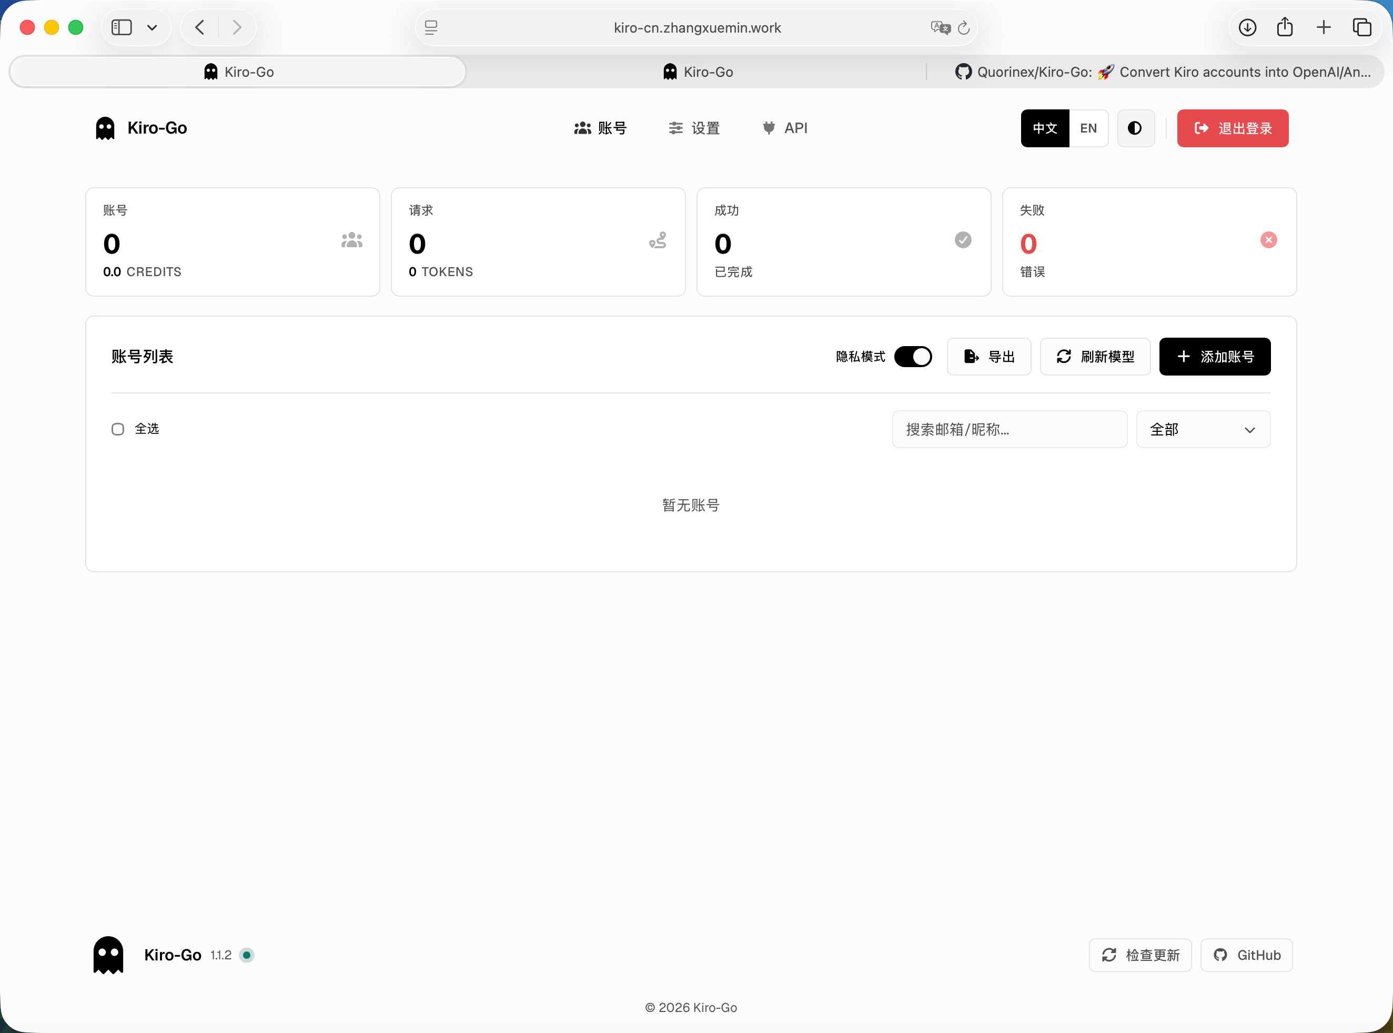Screen dimensions: 1393x1033
Task: Click the Kiro-Go ghost logo in header
Action: click(105, 128)
